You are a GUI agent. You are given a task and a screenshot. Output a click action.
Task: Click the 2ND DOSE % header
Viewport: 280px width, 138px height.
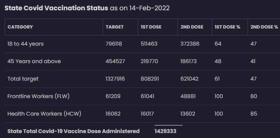(x=264, y=27)
